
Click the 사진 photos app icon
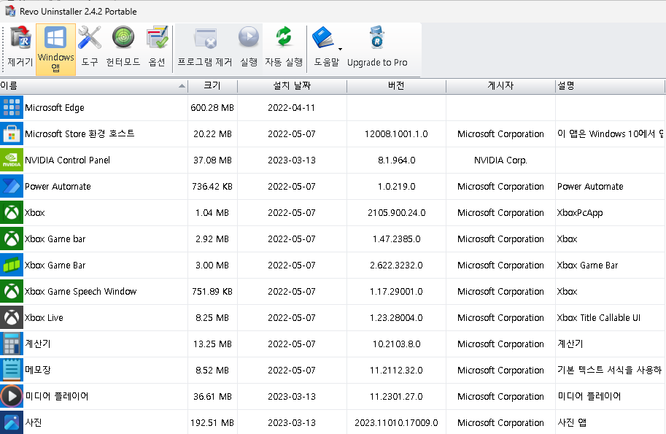(x=12, y=422)
